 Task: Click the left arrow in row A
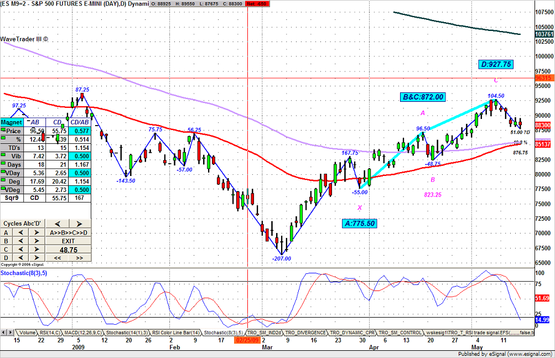click(20, 232)
